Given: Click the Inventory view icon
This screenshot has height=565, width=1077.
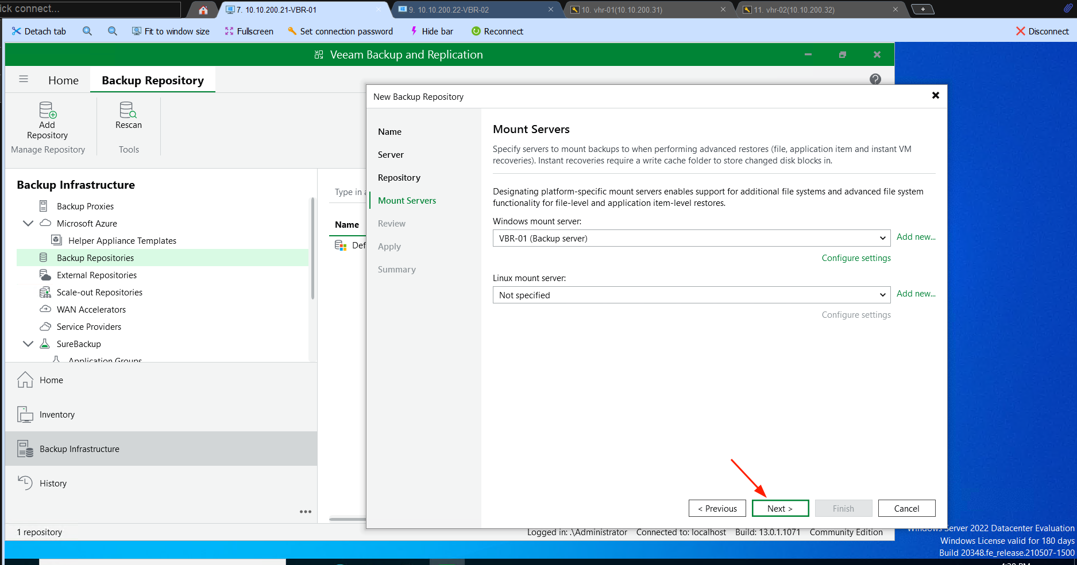Looking at the screenshot, I should pyautogui.click(x=25, y=414).
